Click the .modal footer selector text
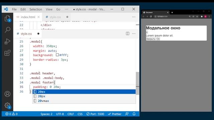Screen dimensions: 214x120 (41, 82)
